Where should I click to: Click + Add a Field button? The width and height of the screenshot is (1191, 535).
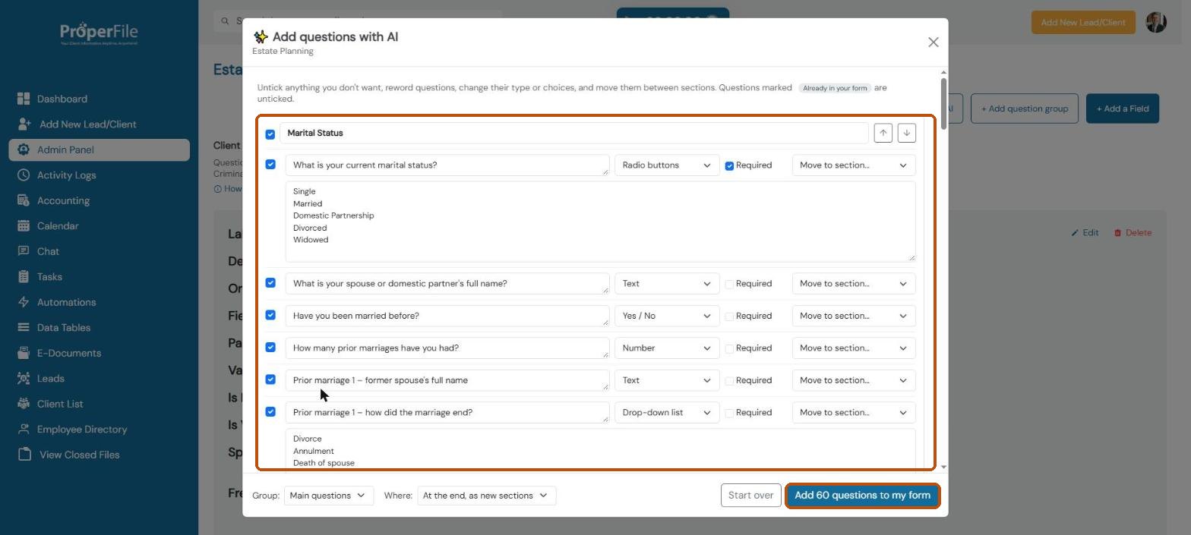[1123, 109]
